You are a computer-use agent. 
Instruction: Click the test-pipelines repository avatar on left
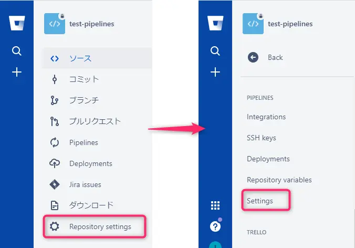pyautogui.click(x=55, y=24)
